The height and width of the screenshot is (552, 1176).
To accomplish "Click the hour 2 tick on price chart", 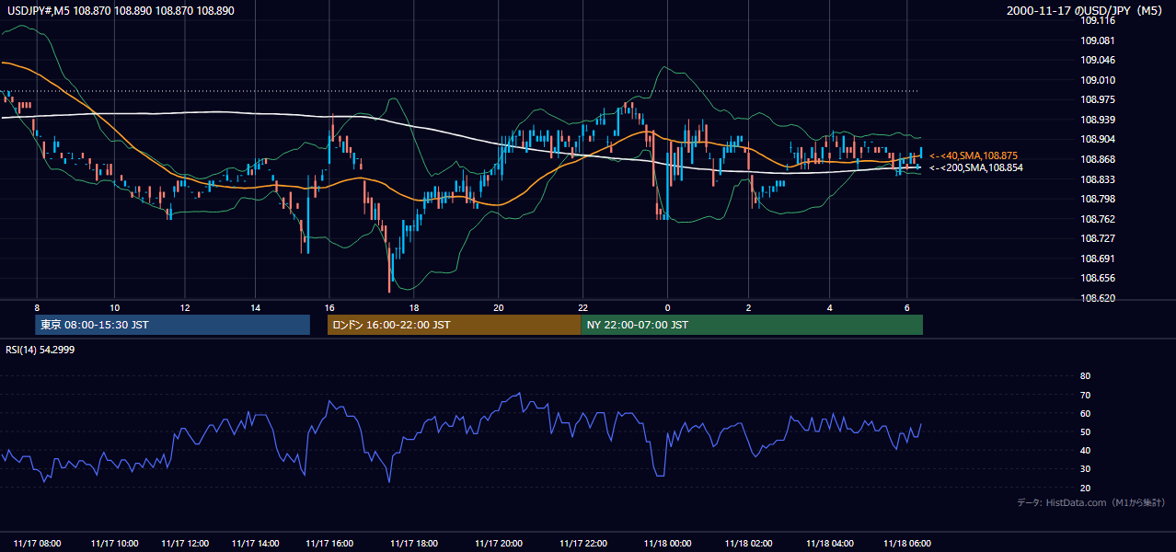I will 749,308.
